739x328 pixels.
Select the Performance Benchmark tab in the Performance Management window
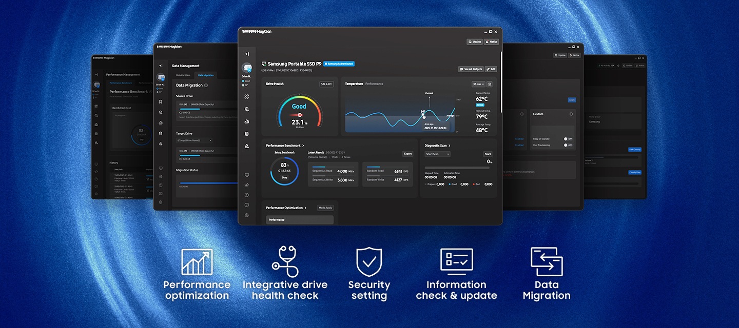pyautogui.click(x=121, y=83)
